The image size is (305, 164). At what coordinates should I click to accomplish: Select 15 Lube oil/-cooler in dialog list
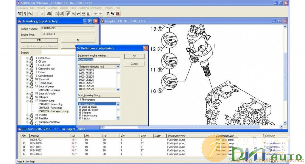(88, 110)
